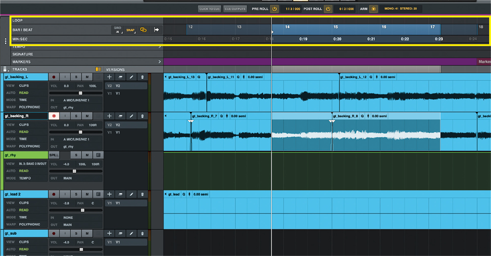The width and height of the screenshot is (491, 256).
Task: Click the Click To Cue button
Action: point(209,9)
